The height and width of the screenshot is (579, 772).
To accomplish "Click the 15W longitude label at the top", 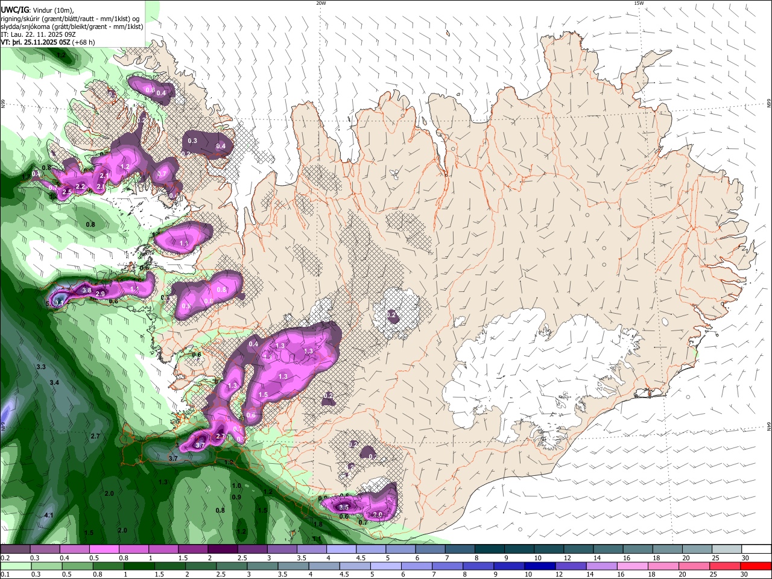I will coord(638,3).
